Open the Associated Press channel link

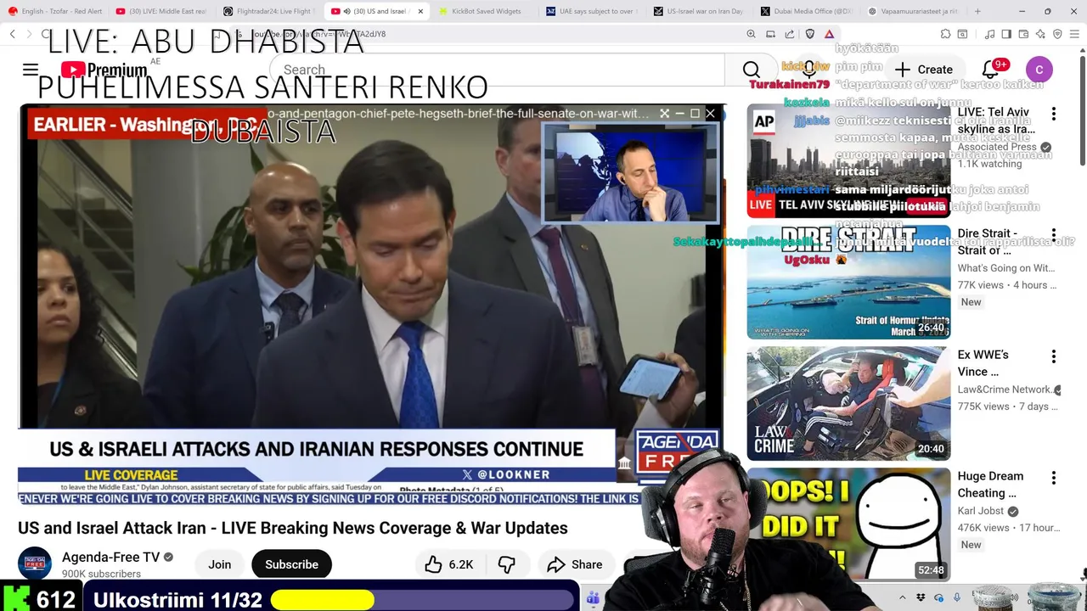coord(997,147)
